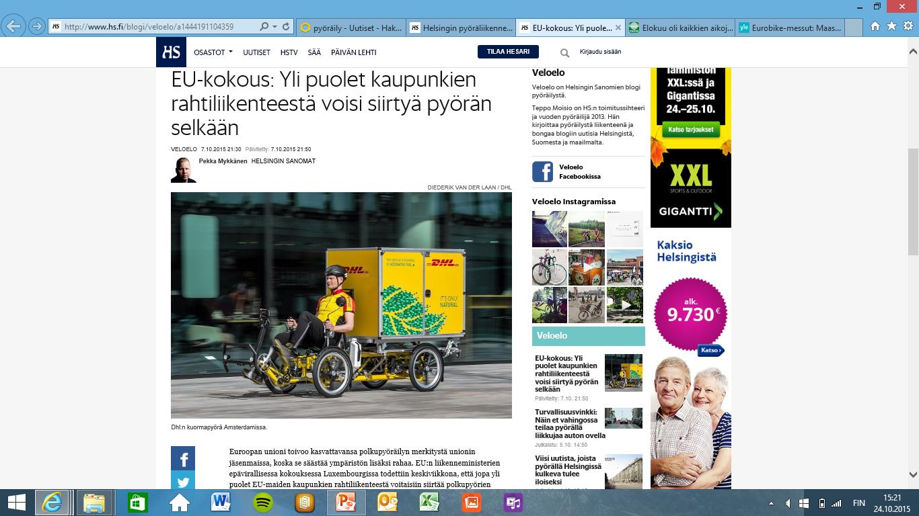This screenshot has height=516, width=919.
Task: Open Favorites star icon
Action: pyautogui.click(x=891, y=26)
